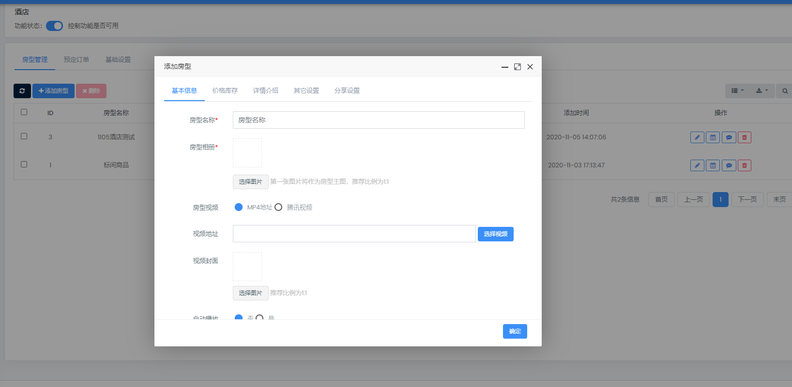Open calendar icon for 标间商品 row
This screenshot has width=792, height=387.
[x=713, y=165]
